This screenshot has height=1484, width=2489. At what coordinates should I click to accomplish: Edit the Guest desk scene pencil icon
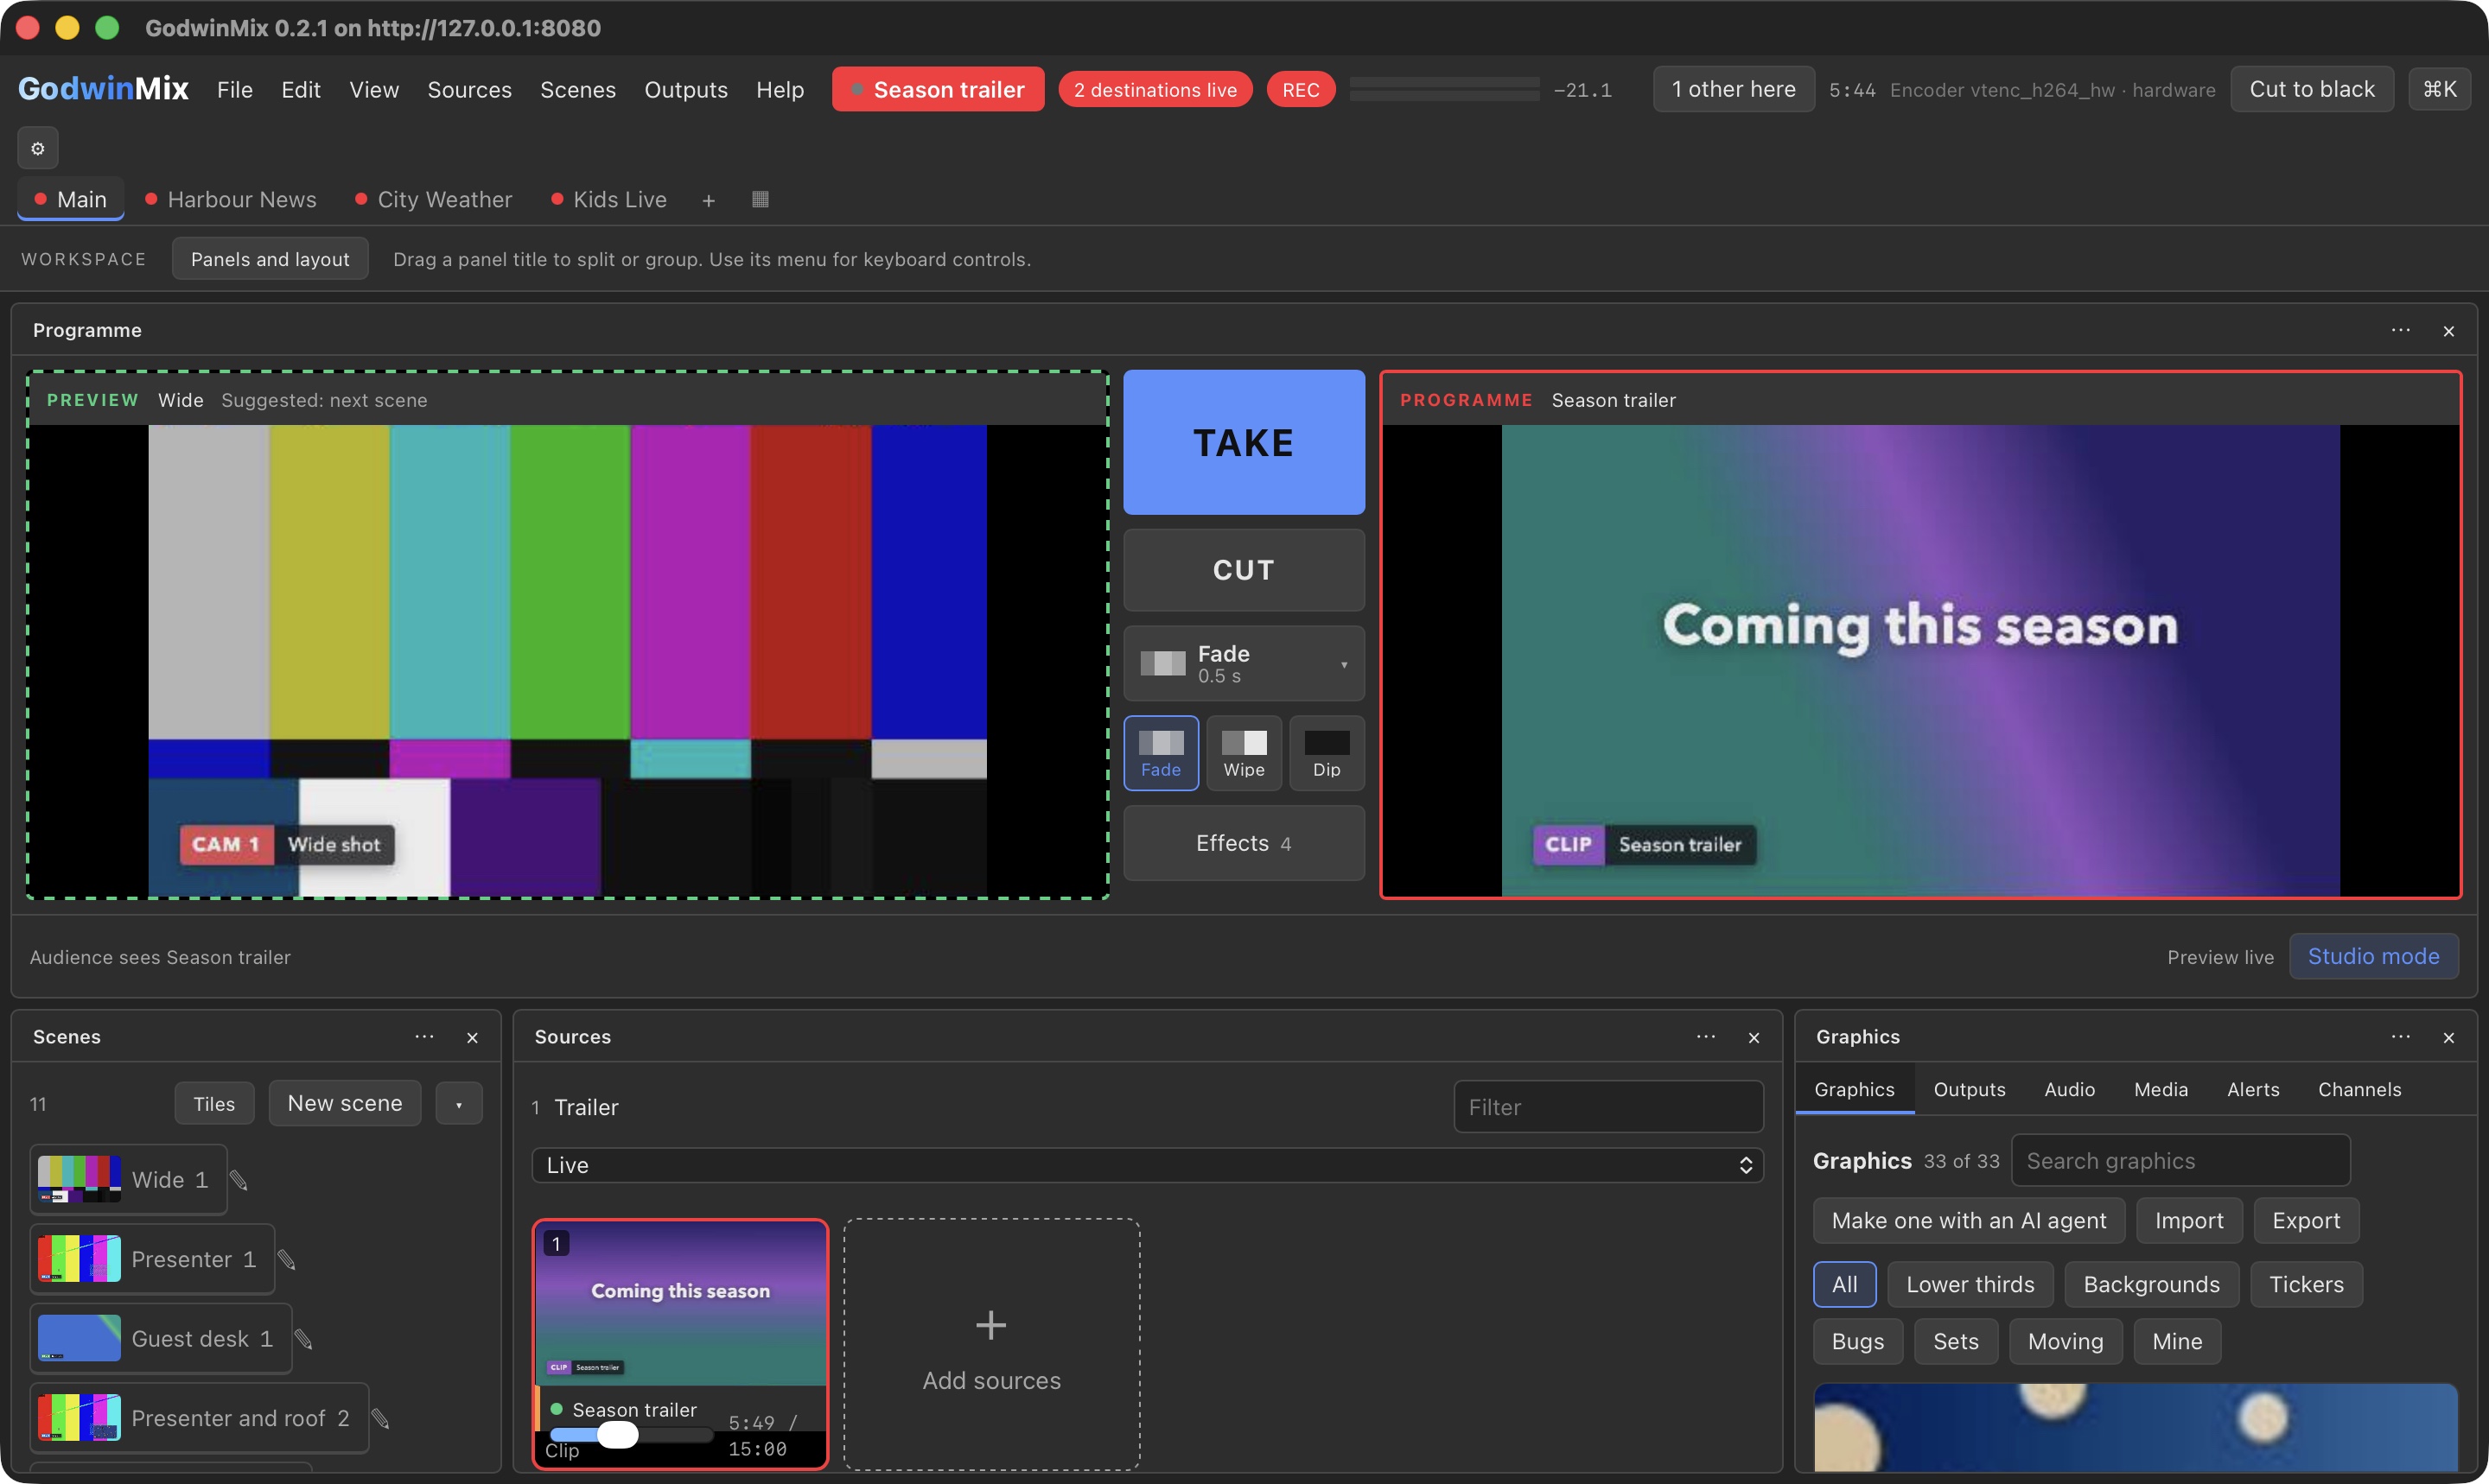tap(304, 1339)
